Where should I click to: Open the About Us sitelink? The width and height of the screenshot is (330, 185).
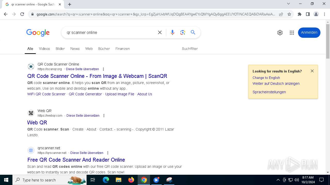click(x=145, y=94)
